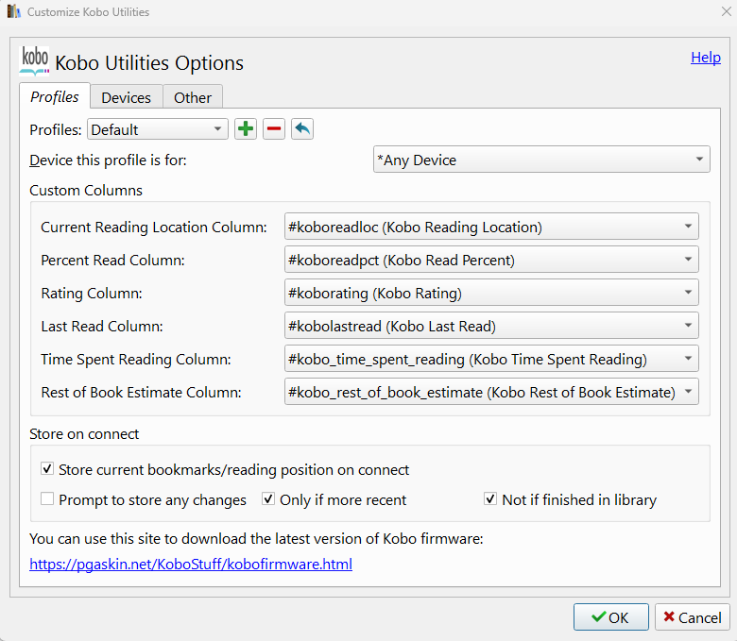Click the Kobo logo icon
Viewport: 737px width, 641px height.
coord(34,61)
